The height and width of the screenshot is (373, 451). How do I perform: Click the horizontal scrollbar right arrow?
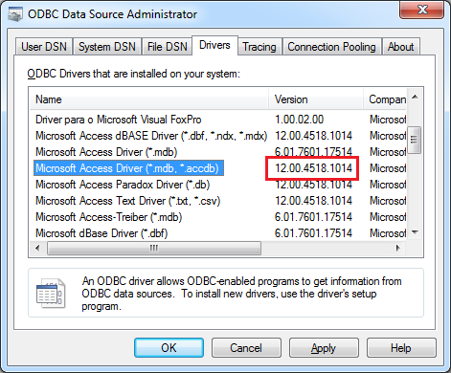pos(398,248)
